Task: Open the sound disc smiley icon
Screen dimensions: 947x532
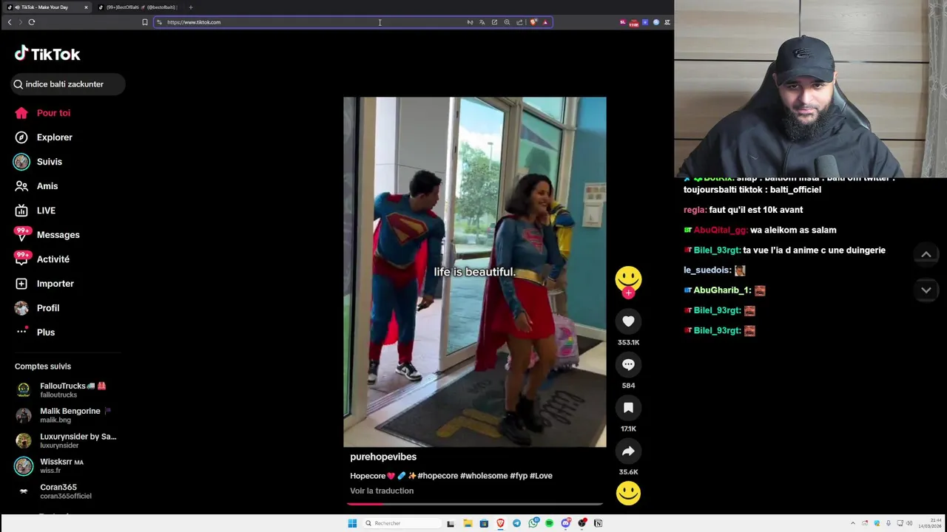Action: click(628, 493)
